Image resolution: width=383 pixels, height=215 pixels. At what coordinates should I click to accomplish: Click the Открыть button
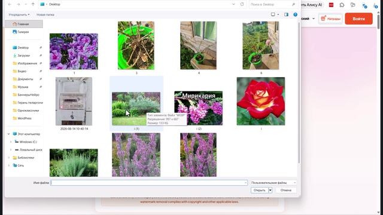pos(260,190)
